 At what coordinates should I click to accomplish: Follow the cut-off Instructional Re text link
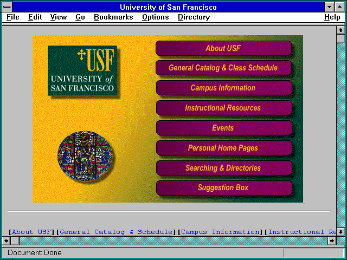click(303, 232)
